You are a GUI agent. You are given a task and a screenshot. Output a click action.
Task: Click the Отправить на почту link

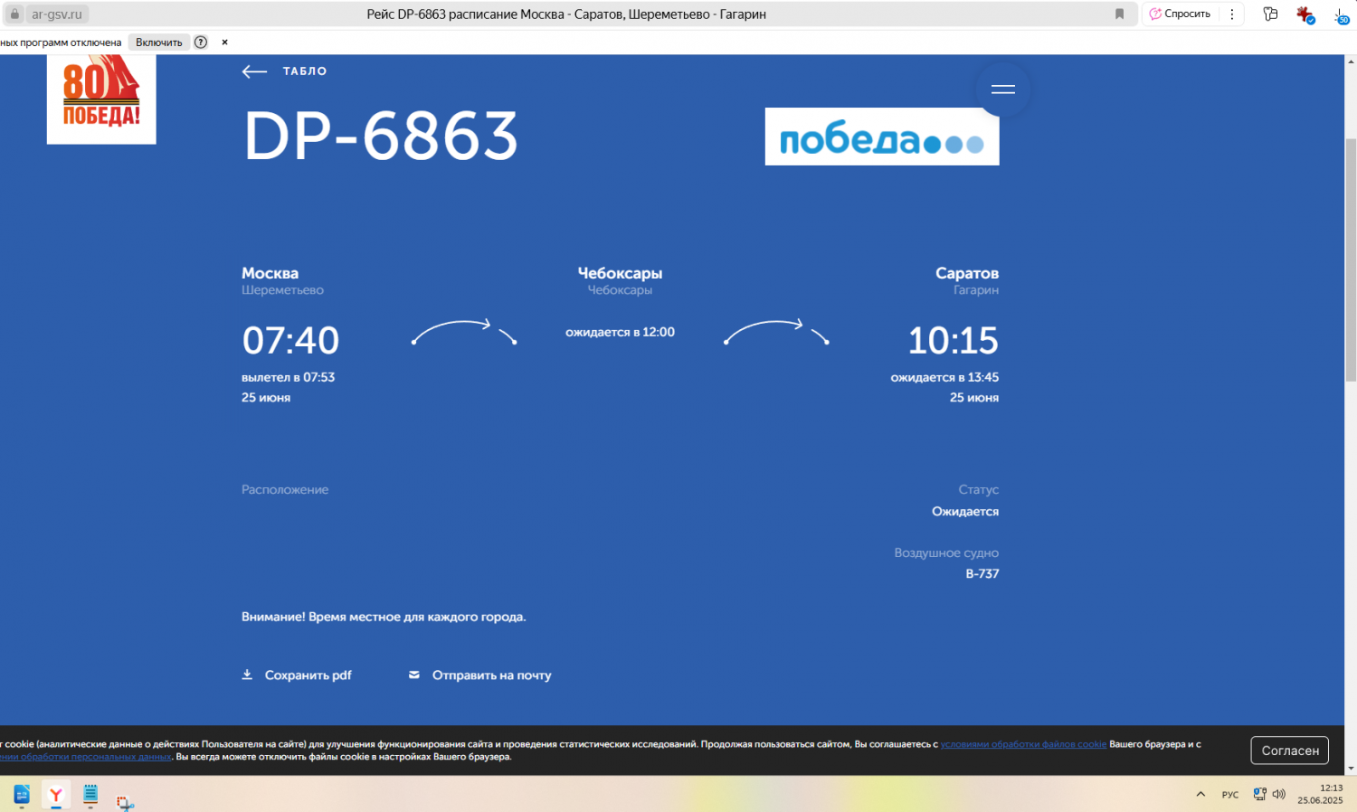(491, 675)
